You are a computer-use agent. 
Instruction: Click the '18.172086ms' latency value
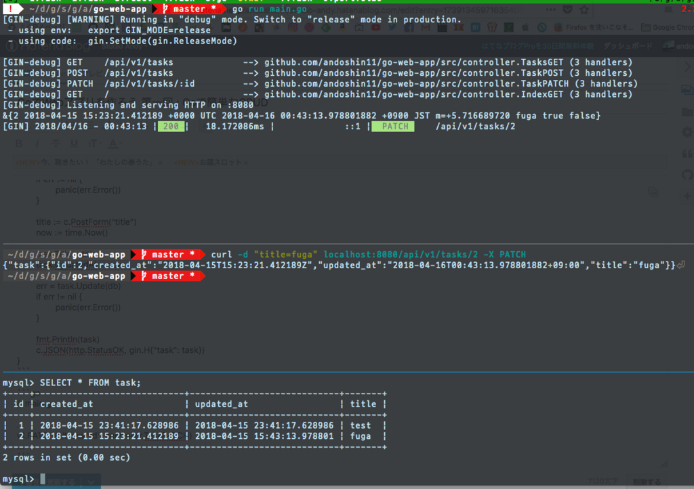coord(234,127)
